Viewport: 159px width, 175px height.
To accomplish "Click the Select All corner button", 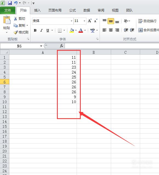I will [x=5, y=52].
